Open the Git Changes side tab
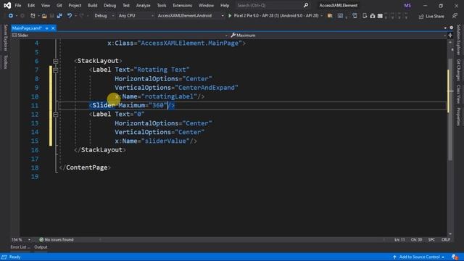 (x=458, y=70)
